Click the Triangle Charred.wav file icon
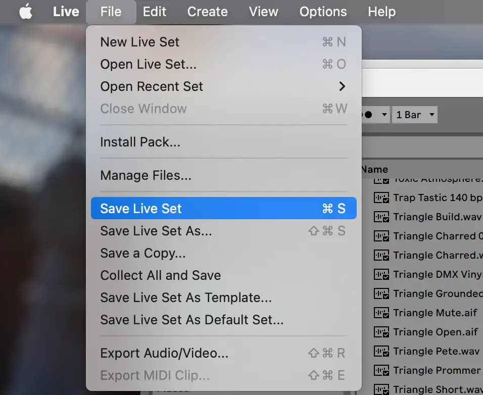483x395 pixels. [381, 256]
